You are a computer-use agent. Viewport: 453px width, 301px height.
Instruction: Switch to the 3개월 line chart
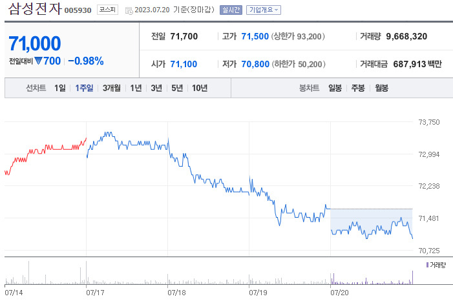point(112,88)
